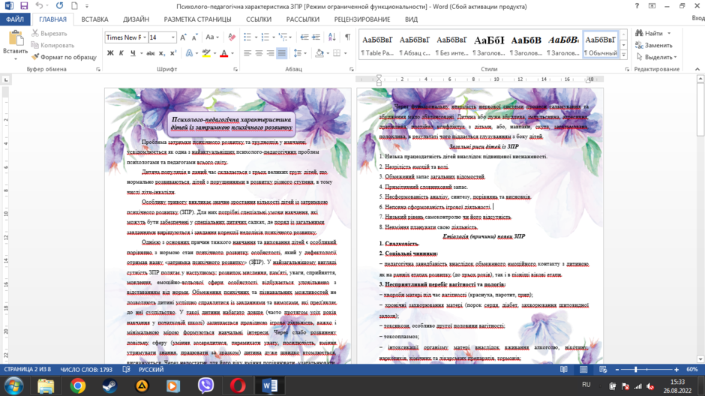Click language indicator РУССКИЙ in status bar
705x396 pixels.
[x=151, y=370]
